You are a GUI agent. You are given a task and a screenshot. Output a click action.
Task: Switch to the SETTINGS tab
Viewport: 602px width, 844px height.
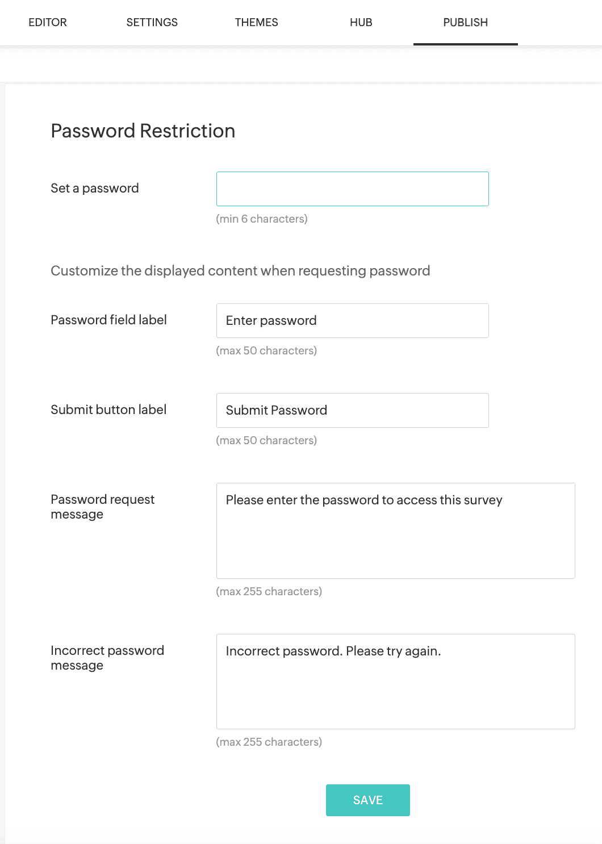pos(152,23)
